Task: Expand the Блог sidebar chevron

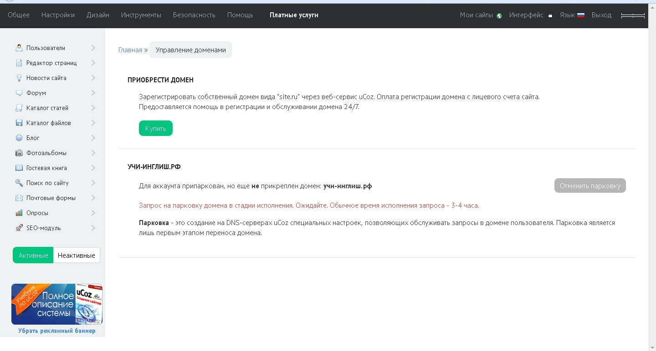Action: pos(93,138)
